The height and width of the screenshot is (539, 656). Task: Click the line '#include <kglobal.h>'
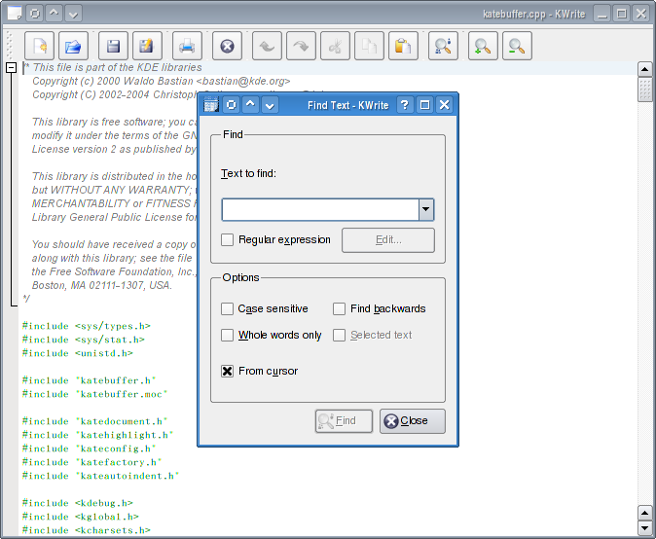click(x=81, y=517)
